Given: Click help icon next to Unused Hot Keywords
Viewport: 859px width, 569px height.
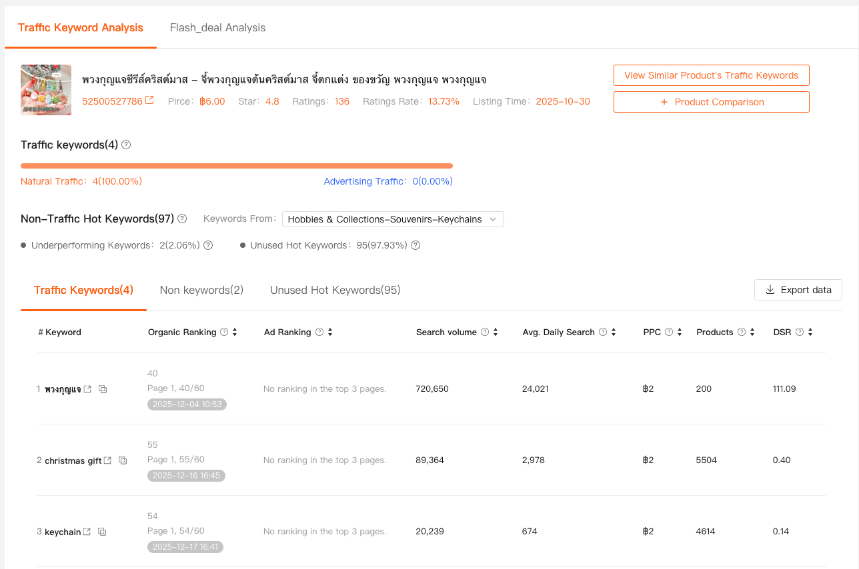Looking at the screenshot, I should [415, 245].
